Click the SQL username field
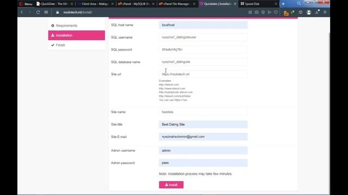Screen dimensions: 348x195 click(x=203, y=37)
